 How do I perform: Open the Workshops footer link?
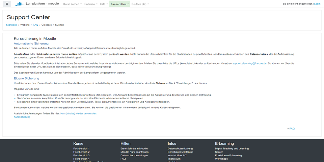221,159
